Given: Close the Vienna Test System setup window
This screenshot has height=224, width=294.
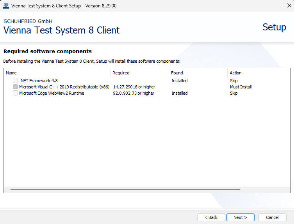Looking at the screenshot, I should 285,5.
